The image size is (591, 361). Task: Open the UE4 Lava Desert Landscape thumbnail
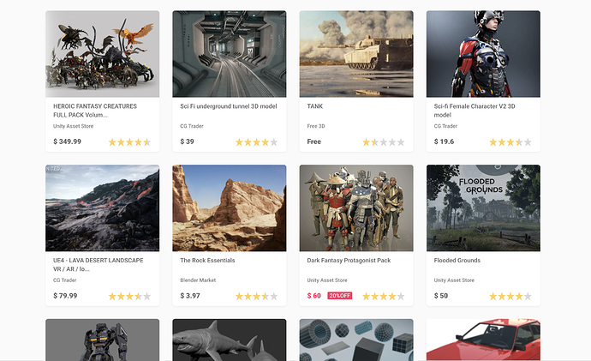click(102, 208)
